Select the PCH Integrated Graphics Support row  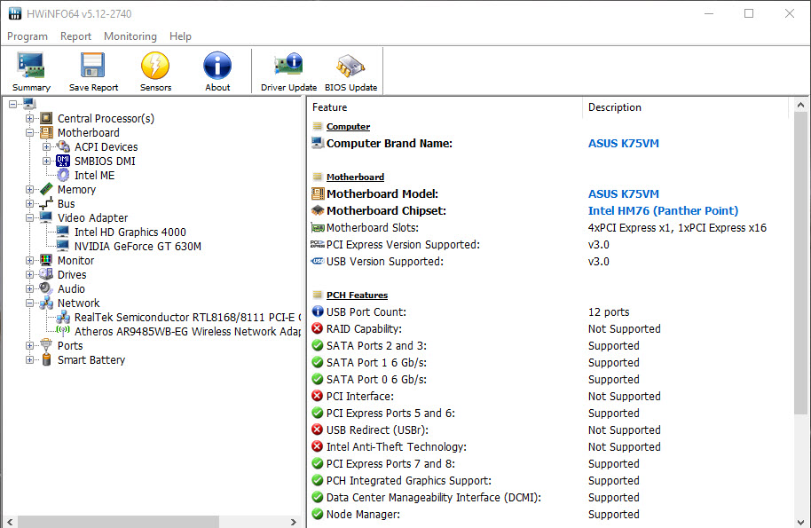coord(549,480)
